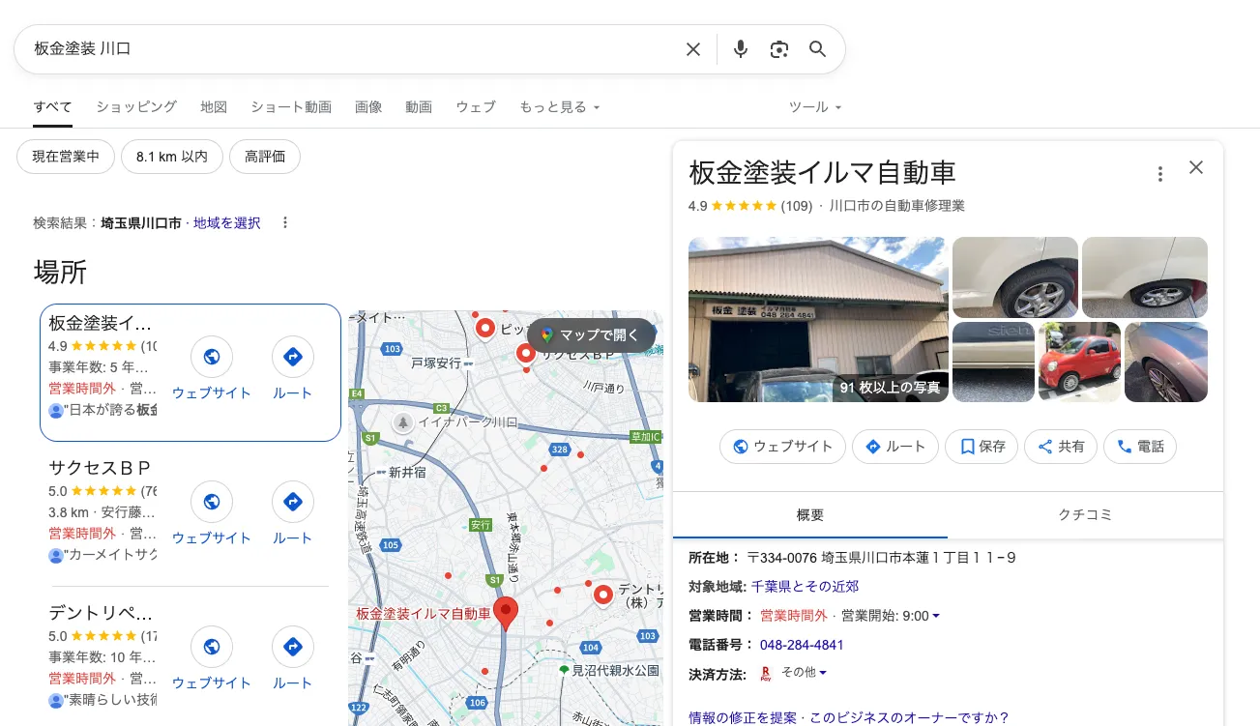The height and width of the screenshot is (726, 1260).
Task: Toggle the 現在営業中 filter chip
Action: pyautogui.click(x=66, y=156)
